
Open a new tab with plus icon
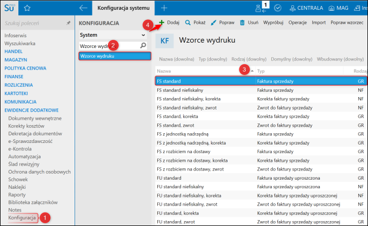click(164, 8)
